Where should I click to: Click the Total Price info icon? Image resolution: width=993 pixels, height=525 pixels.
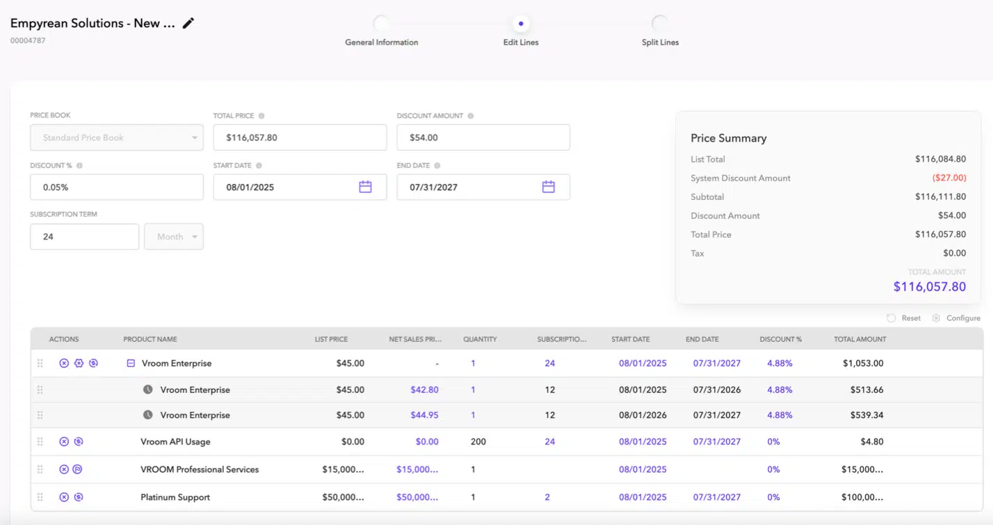(x=261, y=116)
